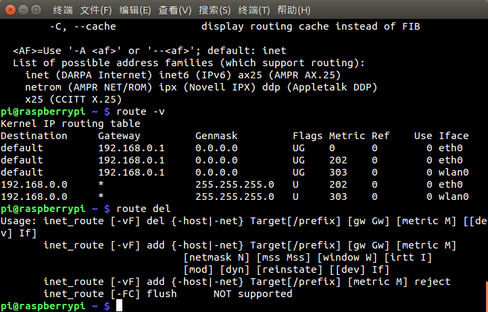This screenshot has height=312, width=488.
Task: Click the Genmask column header
Action: click(x=216, y=136)
